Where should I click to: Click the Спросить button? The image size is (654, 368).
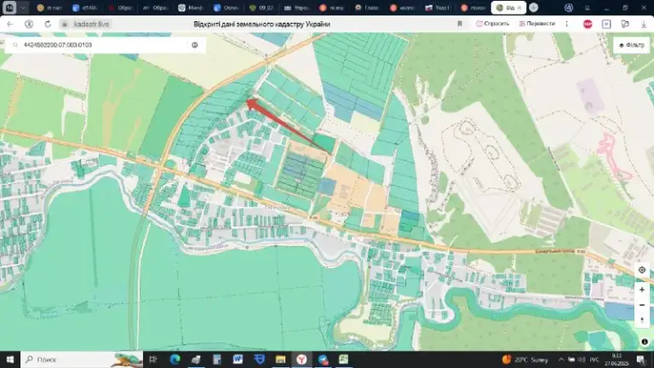pyautogui.click(x=492, y=24)
